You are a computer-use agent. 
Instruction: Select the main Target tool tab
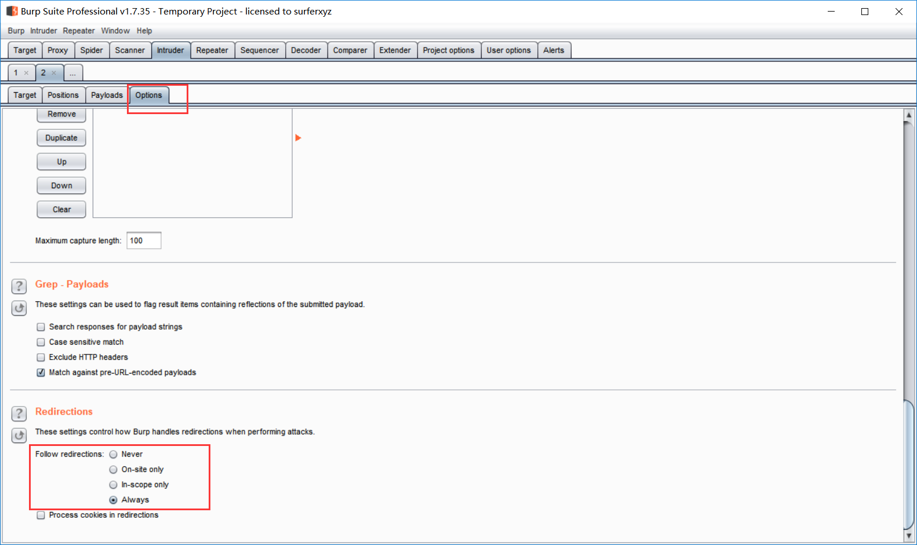pyautogui.click(x=25, y=50)
